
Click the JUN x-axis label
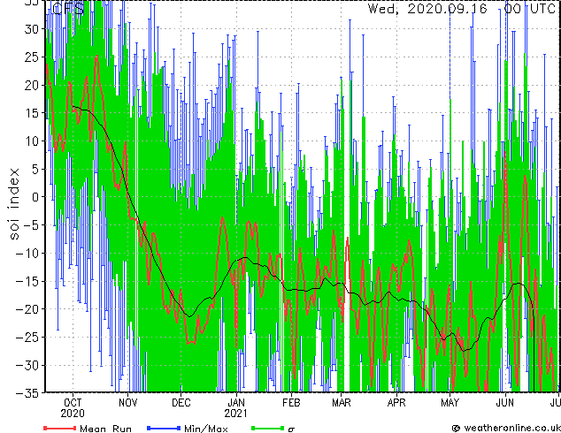tap(505, 403)
